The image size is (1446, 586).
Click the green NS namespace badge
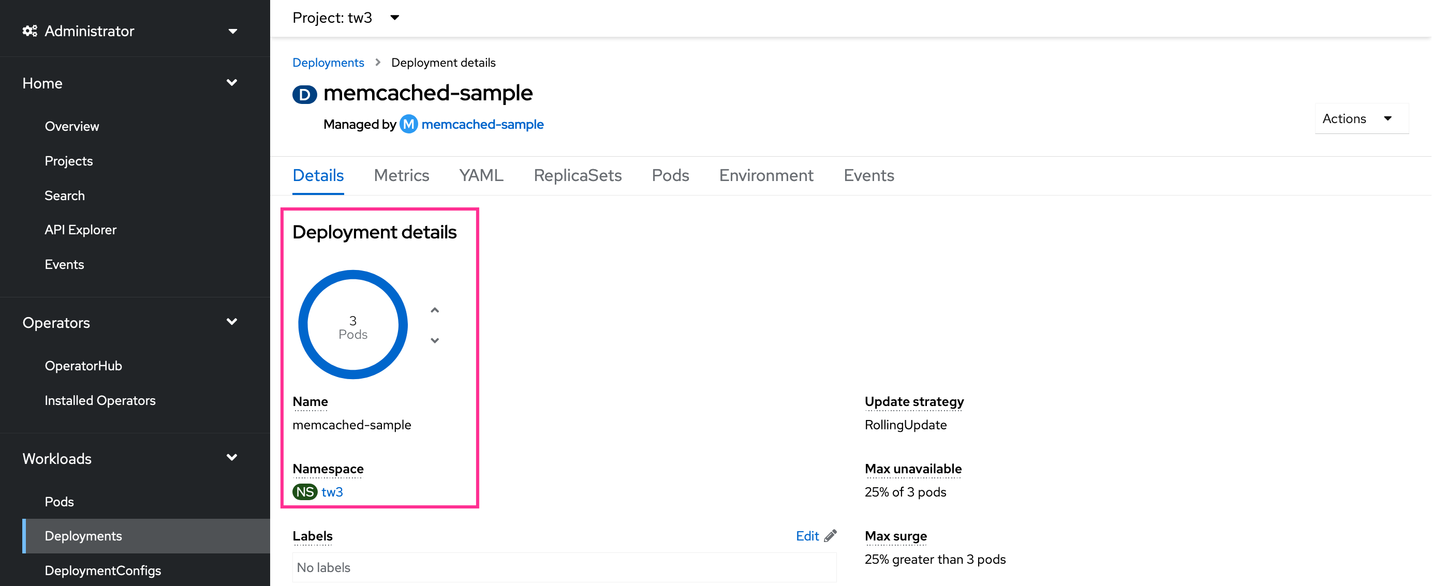coord(305,492)
